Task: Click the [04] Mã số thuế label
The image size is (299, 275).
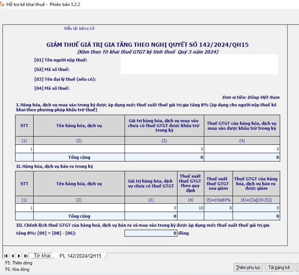Action: pos(52,88)
